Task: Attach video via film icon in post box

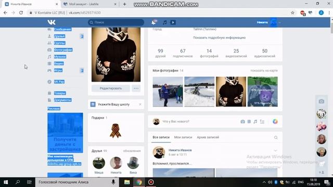Action: pyautogui.click(x=249, y=122)
